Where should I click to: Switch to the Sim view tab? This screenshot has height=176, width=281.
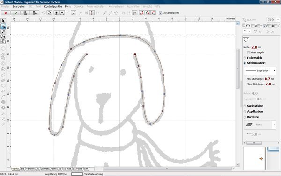(x=86, y=169)
